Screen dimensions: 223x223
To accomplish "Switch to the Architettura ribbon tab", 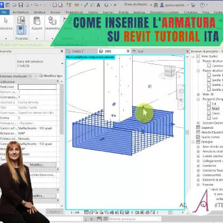I will 21,12.
